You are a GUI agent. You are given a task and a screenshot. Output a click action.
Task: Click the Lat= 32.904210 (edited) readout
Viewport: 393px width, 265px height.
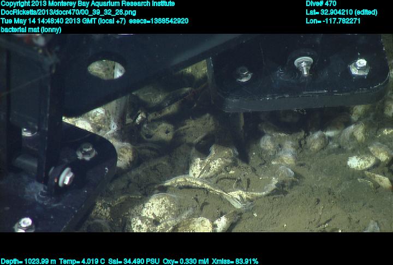coord(341,13)
